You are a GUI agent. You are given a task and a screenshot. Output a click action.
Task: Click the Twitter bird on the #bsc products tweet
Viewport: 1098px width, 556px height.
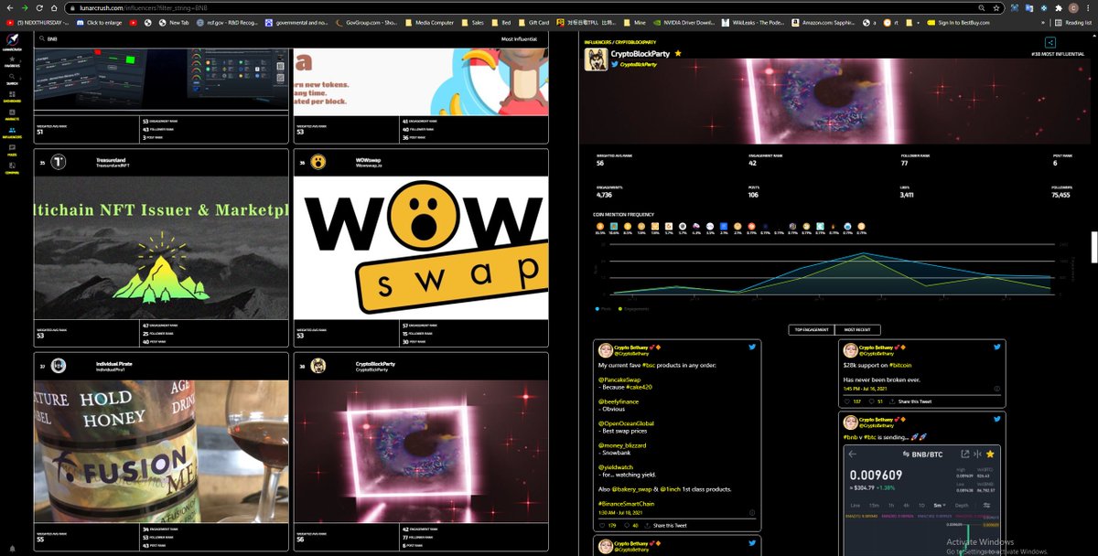(x=752, y=347)
